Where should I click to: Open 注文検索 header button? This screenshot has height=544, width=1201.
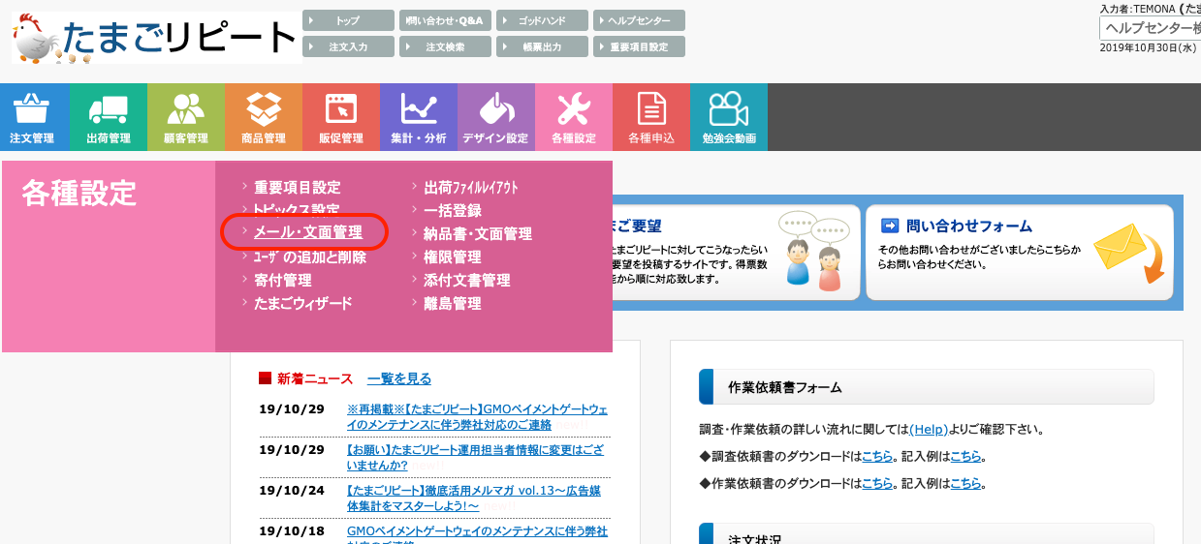(x=445, y=46)
